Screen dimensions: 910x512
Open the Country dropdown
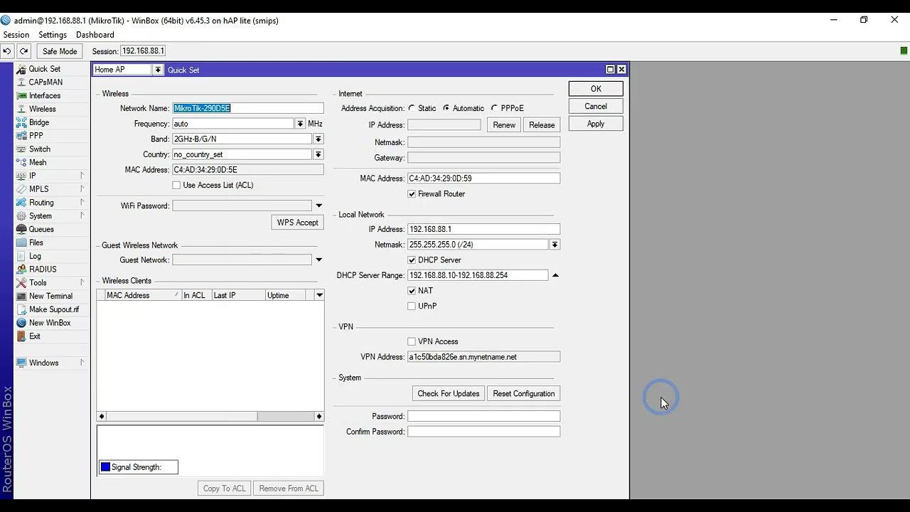coord(318,154)
